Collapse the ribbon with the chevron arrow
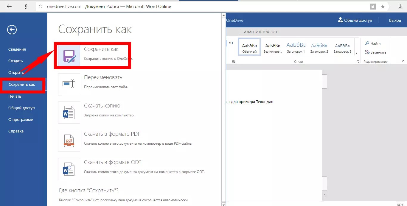Viewport: 407px width, 206px height. point(403,61)
